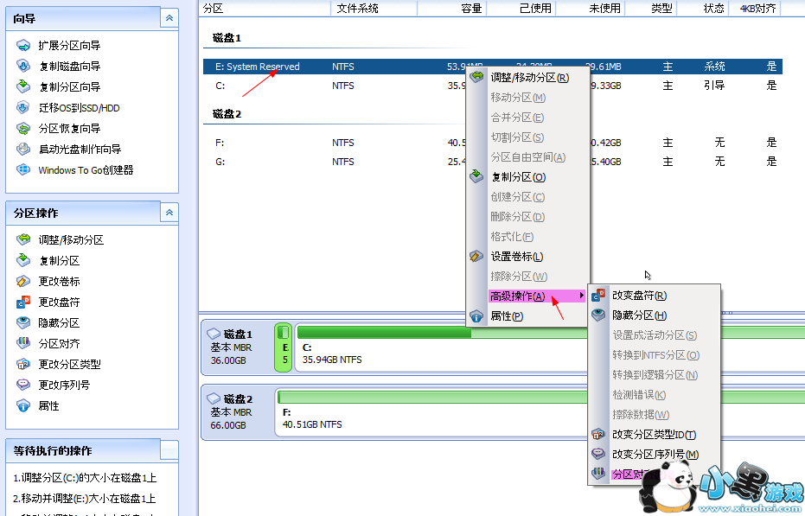
Task: Select the G: partition row in list
Action: (x=493, y=162)
